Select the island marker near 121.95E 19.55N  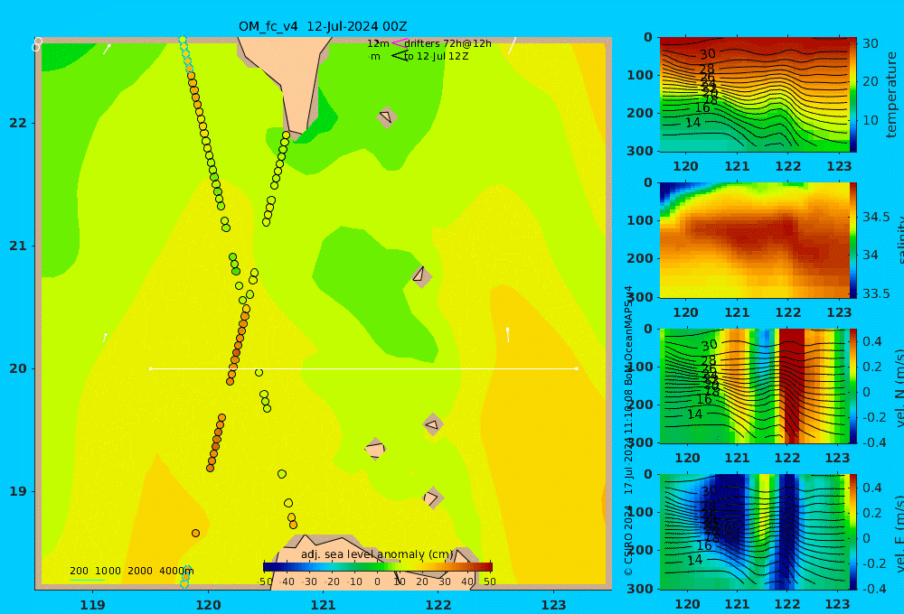pos(433,425)
